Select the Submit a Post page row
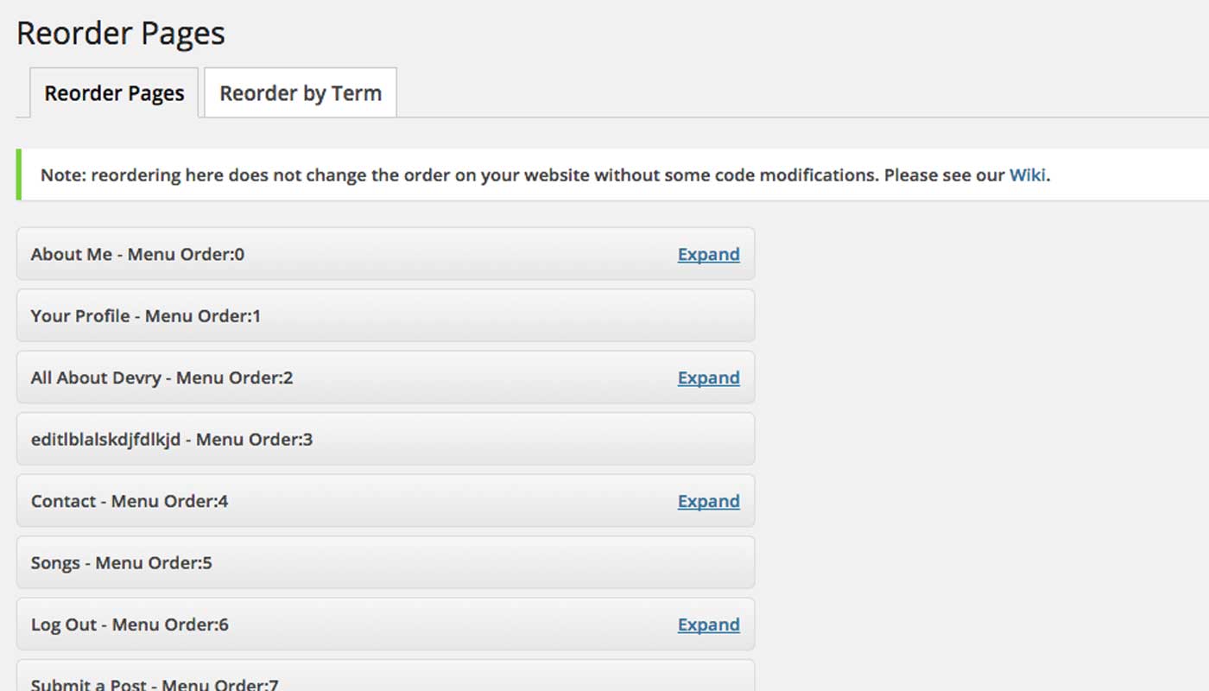Viewport: 1209px width, 691px height. point(345,682)
